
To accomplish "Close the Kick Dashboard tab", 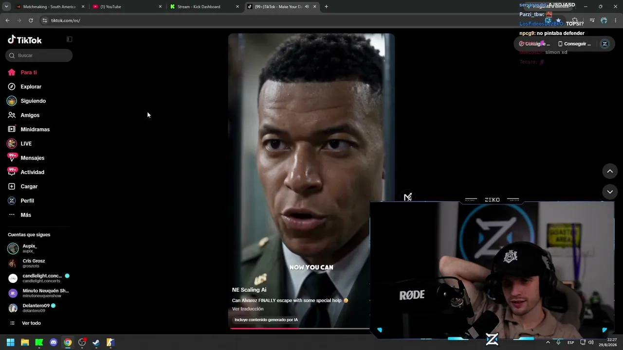I will click(238, 7).
